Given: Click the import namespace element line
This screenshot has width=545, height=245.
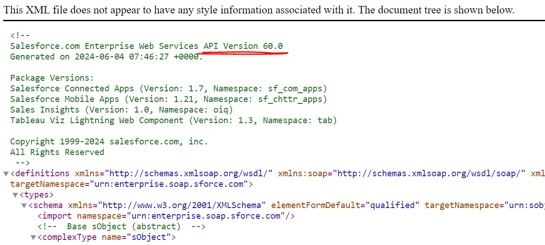Looking at the screenshot, I should pyautogui.click(x=166, y=216).
